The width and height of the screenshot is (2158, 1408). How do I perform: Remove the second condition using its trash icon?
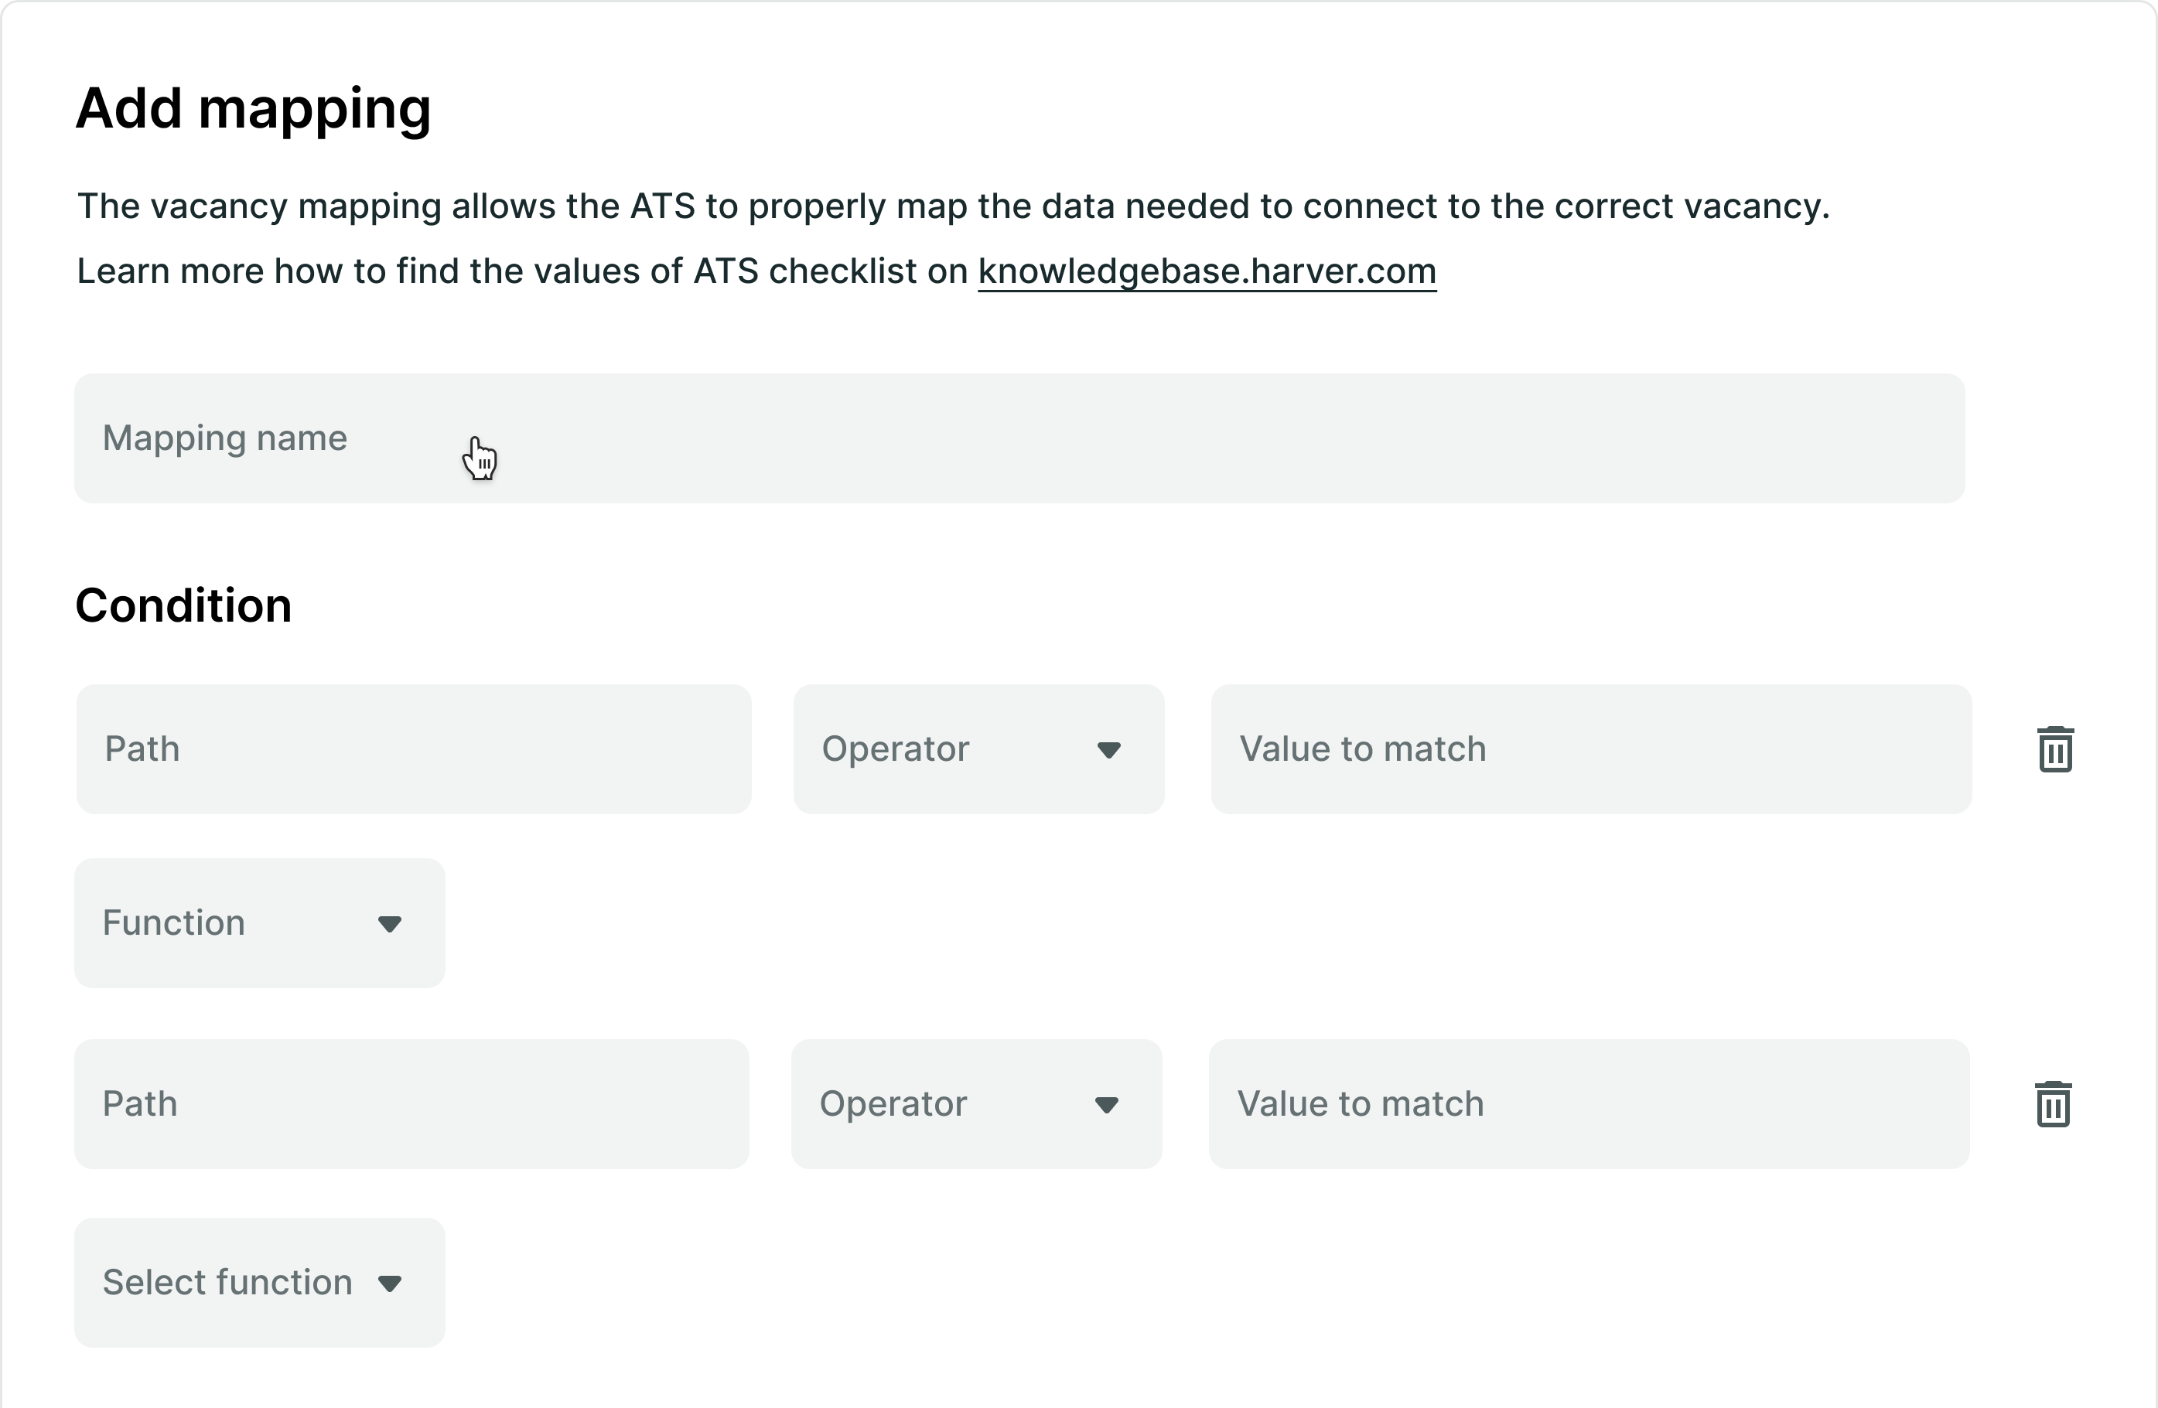click(2053, 1103)
